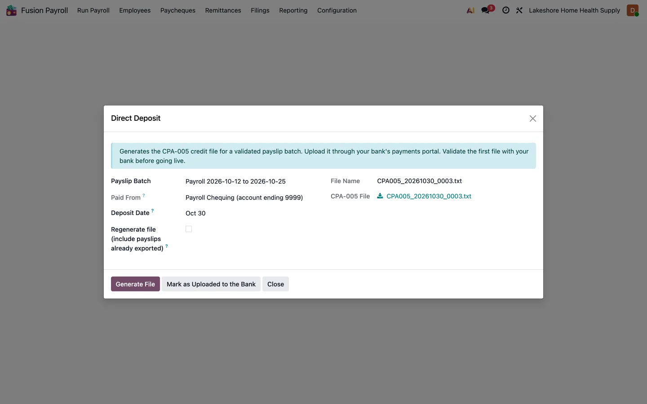Click the Fusion Payroll title text

pyautogui.click(x=44, y=10)
